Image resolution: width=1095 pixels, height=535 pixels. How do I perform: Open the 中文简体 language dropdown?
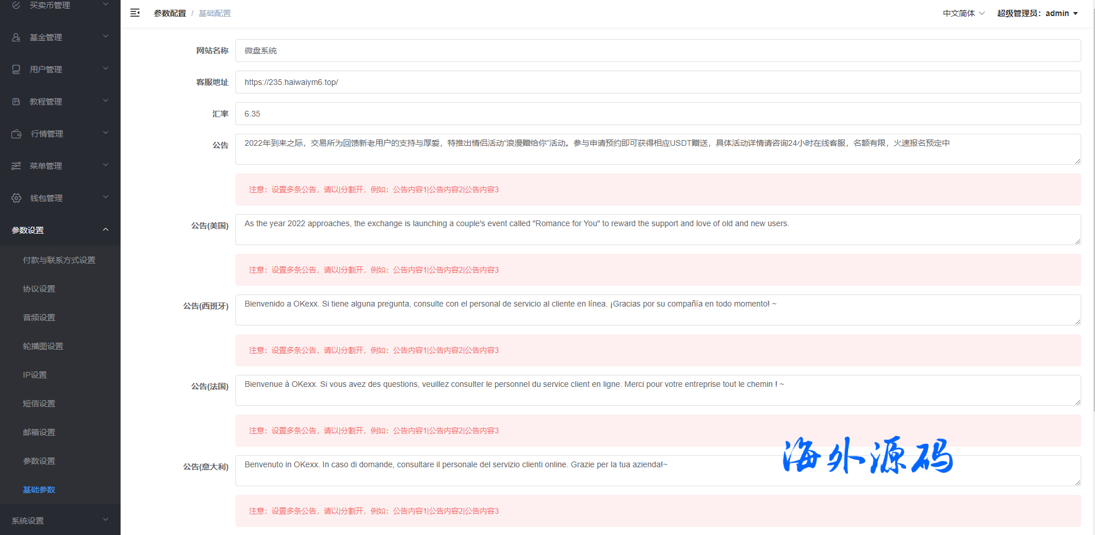pos(964,13)
